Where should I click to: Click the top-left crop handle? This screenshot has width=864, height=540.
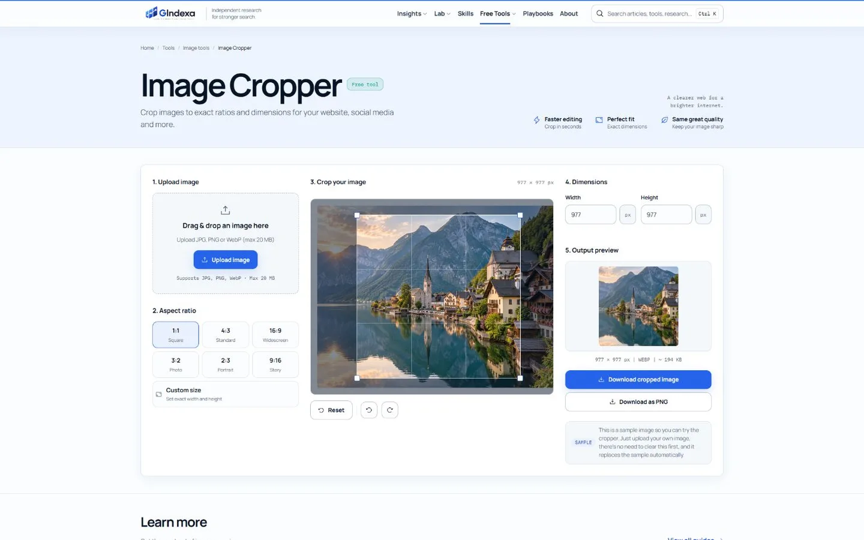tap(357, 215)
